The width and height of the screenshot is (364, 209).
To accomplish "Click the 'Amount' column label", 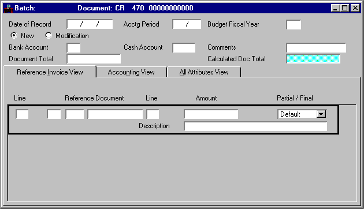I will coord(206,98).
